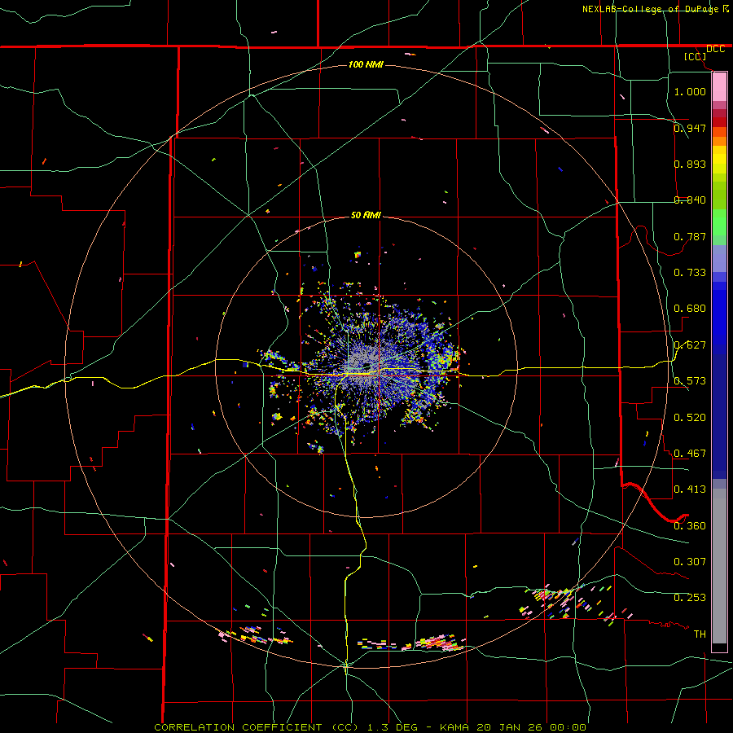Click the 0.787 legend value
This screenshot has height=733, width=733.
(x=690, y=236)
